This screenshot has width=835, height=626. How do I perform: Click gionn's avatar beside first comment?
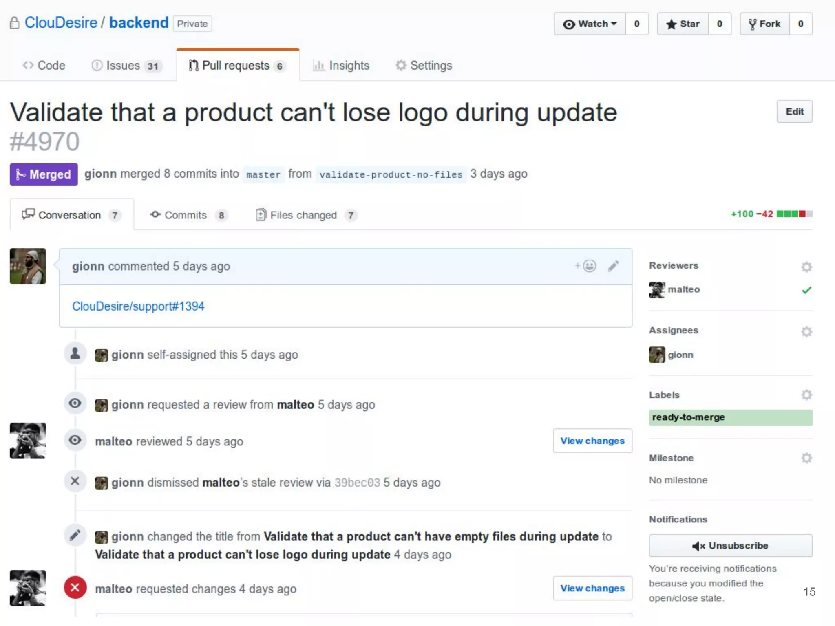[28, 266]
